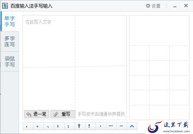Insert the ellipsis … key

(x=111, y=126)
